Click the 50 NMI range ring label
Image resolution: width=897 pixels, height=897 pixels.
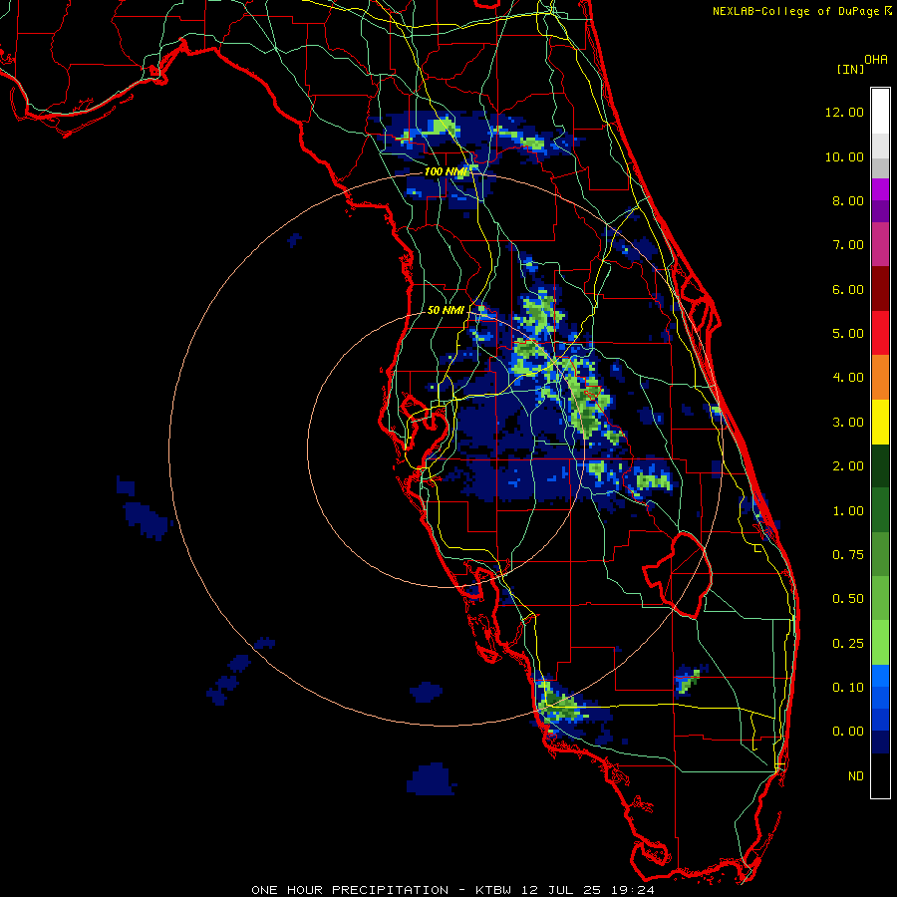[447, 310]
